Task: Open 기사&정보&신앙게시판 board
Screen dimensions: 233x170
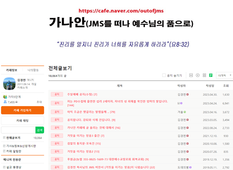Action: (21, 146)
